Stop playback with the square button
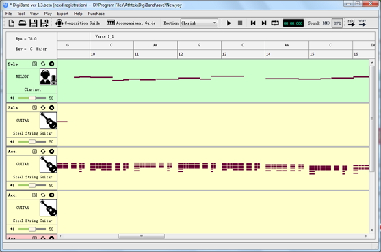Viewport: 381px width, 252px height. 240,23
